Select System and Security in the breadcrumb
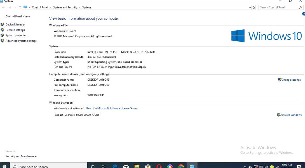The image size is (305, 168). click(x=65, y=7)
